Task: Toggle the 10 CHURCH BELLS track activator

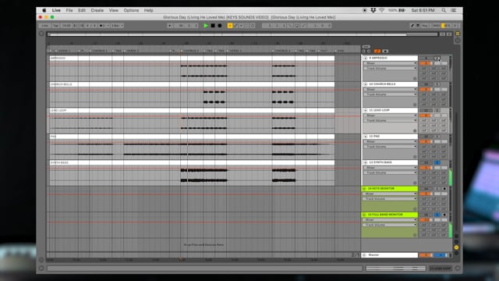Action: pyautogui.click(x=426, y=84)
